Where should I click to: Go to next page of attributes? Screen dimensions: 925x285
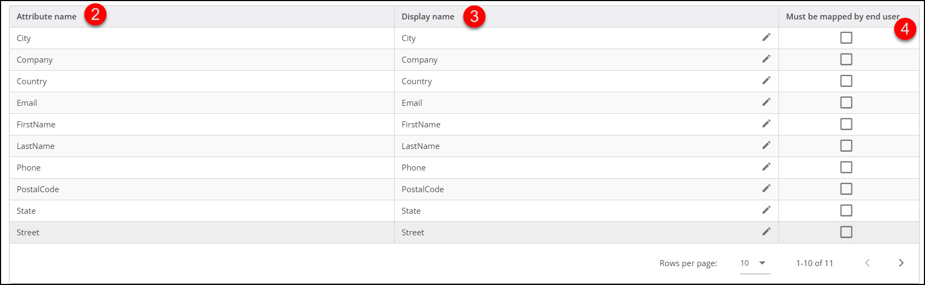(901, 263)
